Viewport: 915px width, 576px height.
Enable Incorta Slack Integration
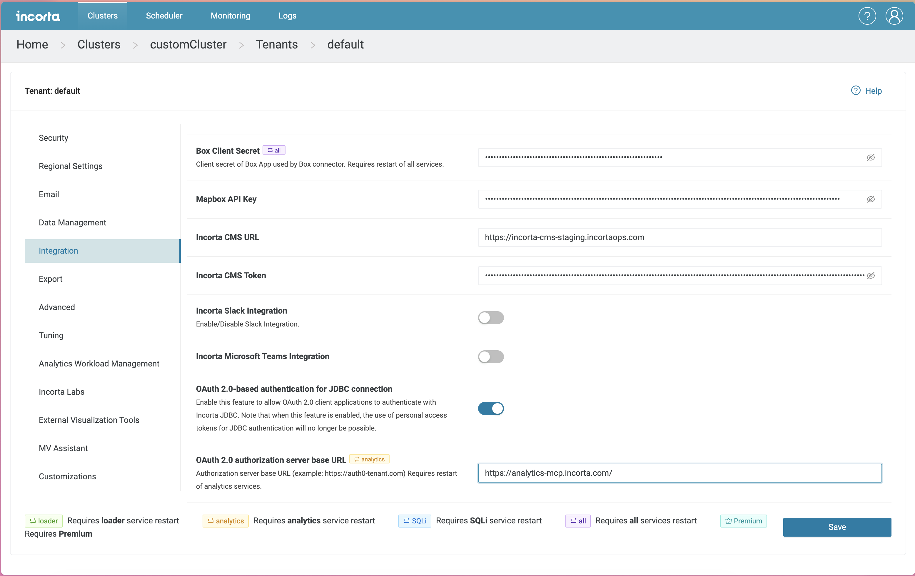490,318
